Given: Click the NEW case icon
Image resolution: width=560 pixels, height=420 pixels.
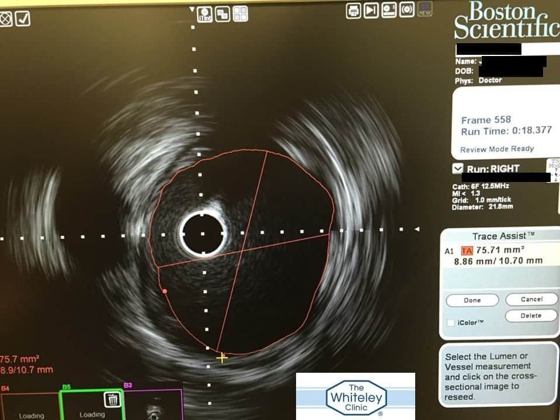Looking at the screenshot, I should pos(425,10).
